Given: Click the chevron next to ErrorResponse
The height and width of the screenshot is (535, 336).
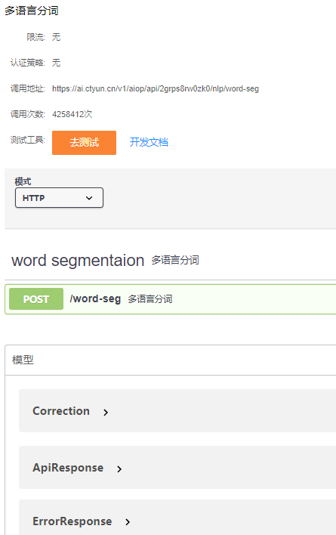Looking at the screenshot, I should pos(128,521).
